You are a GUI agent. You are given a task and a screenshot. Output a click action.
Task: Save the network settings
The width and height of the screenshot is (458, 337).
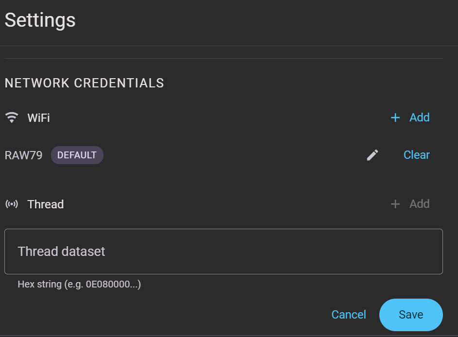(411, 315)
